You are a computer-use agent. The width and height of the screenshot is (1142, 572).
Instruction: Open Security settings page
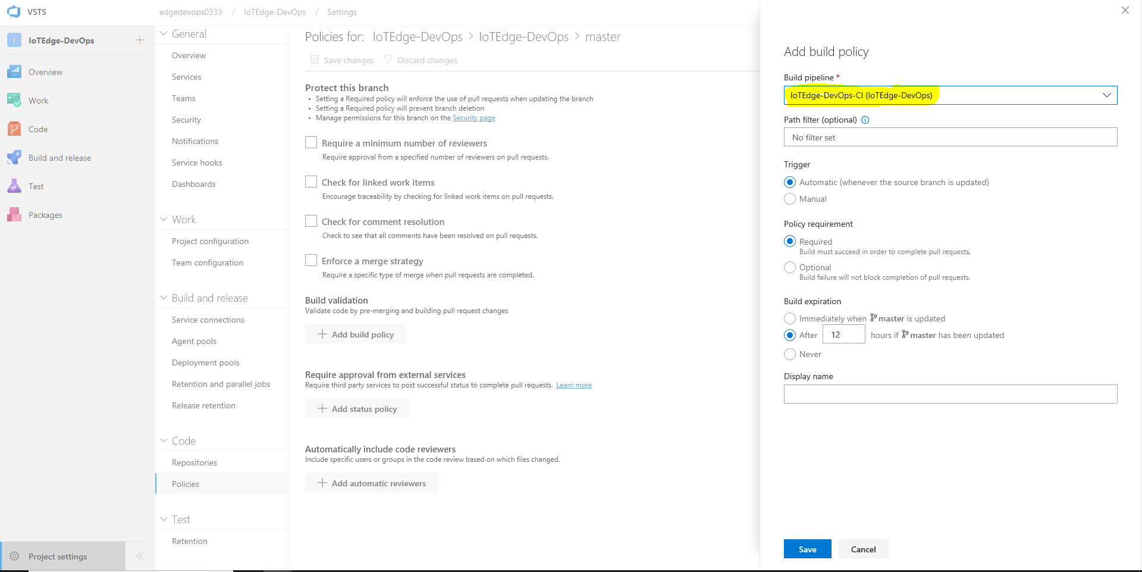pos(186,120)
